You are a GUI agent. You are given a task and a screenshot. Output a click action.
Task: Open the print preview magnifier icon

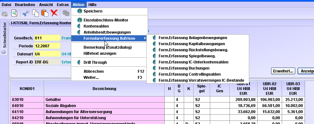[14, 13]
